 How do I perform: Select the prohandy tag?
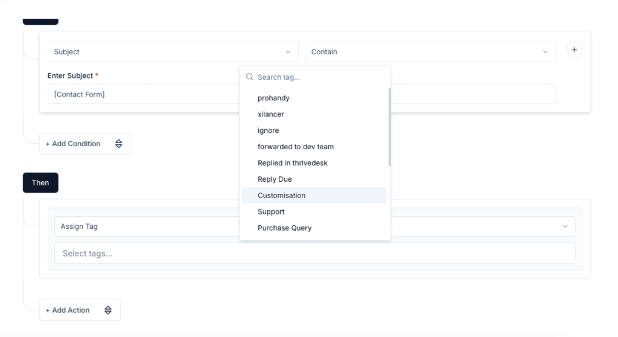pos(273,98)
